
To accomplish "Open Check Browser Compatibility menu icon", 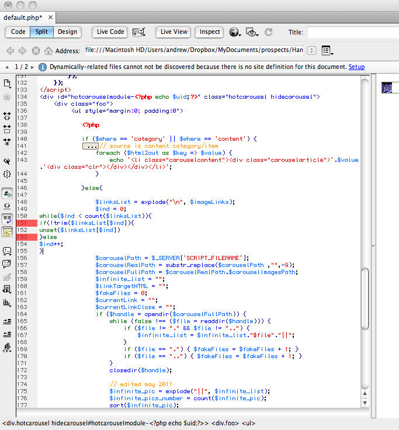I will point(138,32).
